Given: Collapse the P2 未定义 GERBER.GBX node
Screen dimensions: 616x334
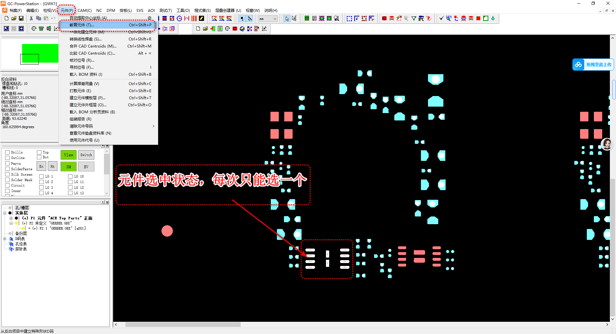Looking at the screenshot, I should pyautogui.click(x=11, y=223).
